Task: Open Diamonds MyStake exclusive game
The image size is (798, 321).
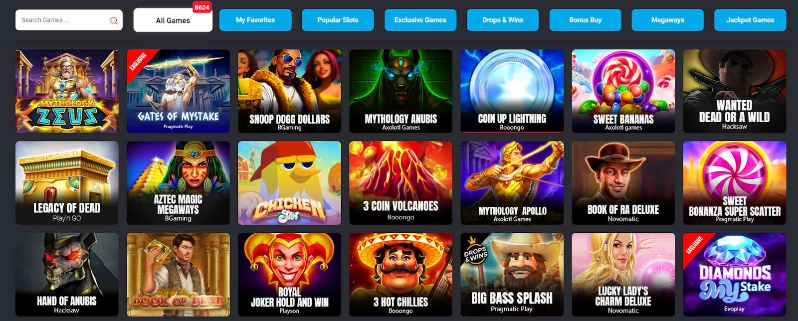Action: (734, 275)
